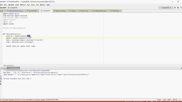Close the generic_utils.py editor tab

coord(67,11)
